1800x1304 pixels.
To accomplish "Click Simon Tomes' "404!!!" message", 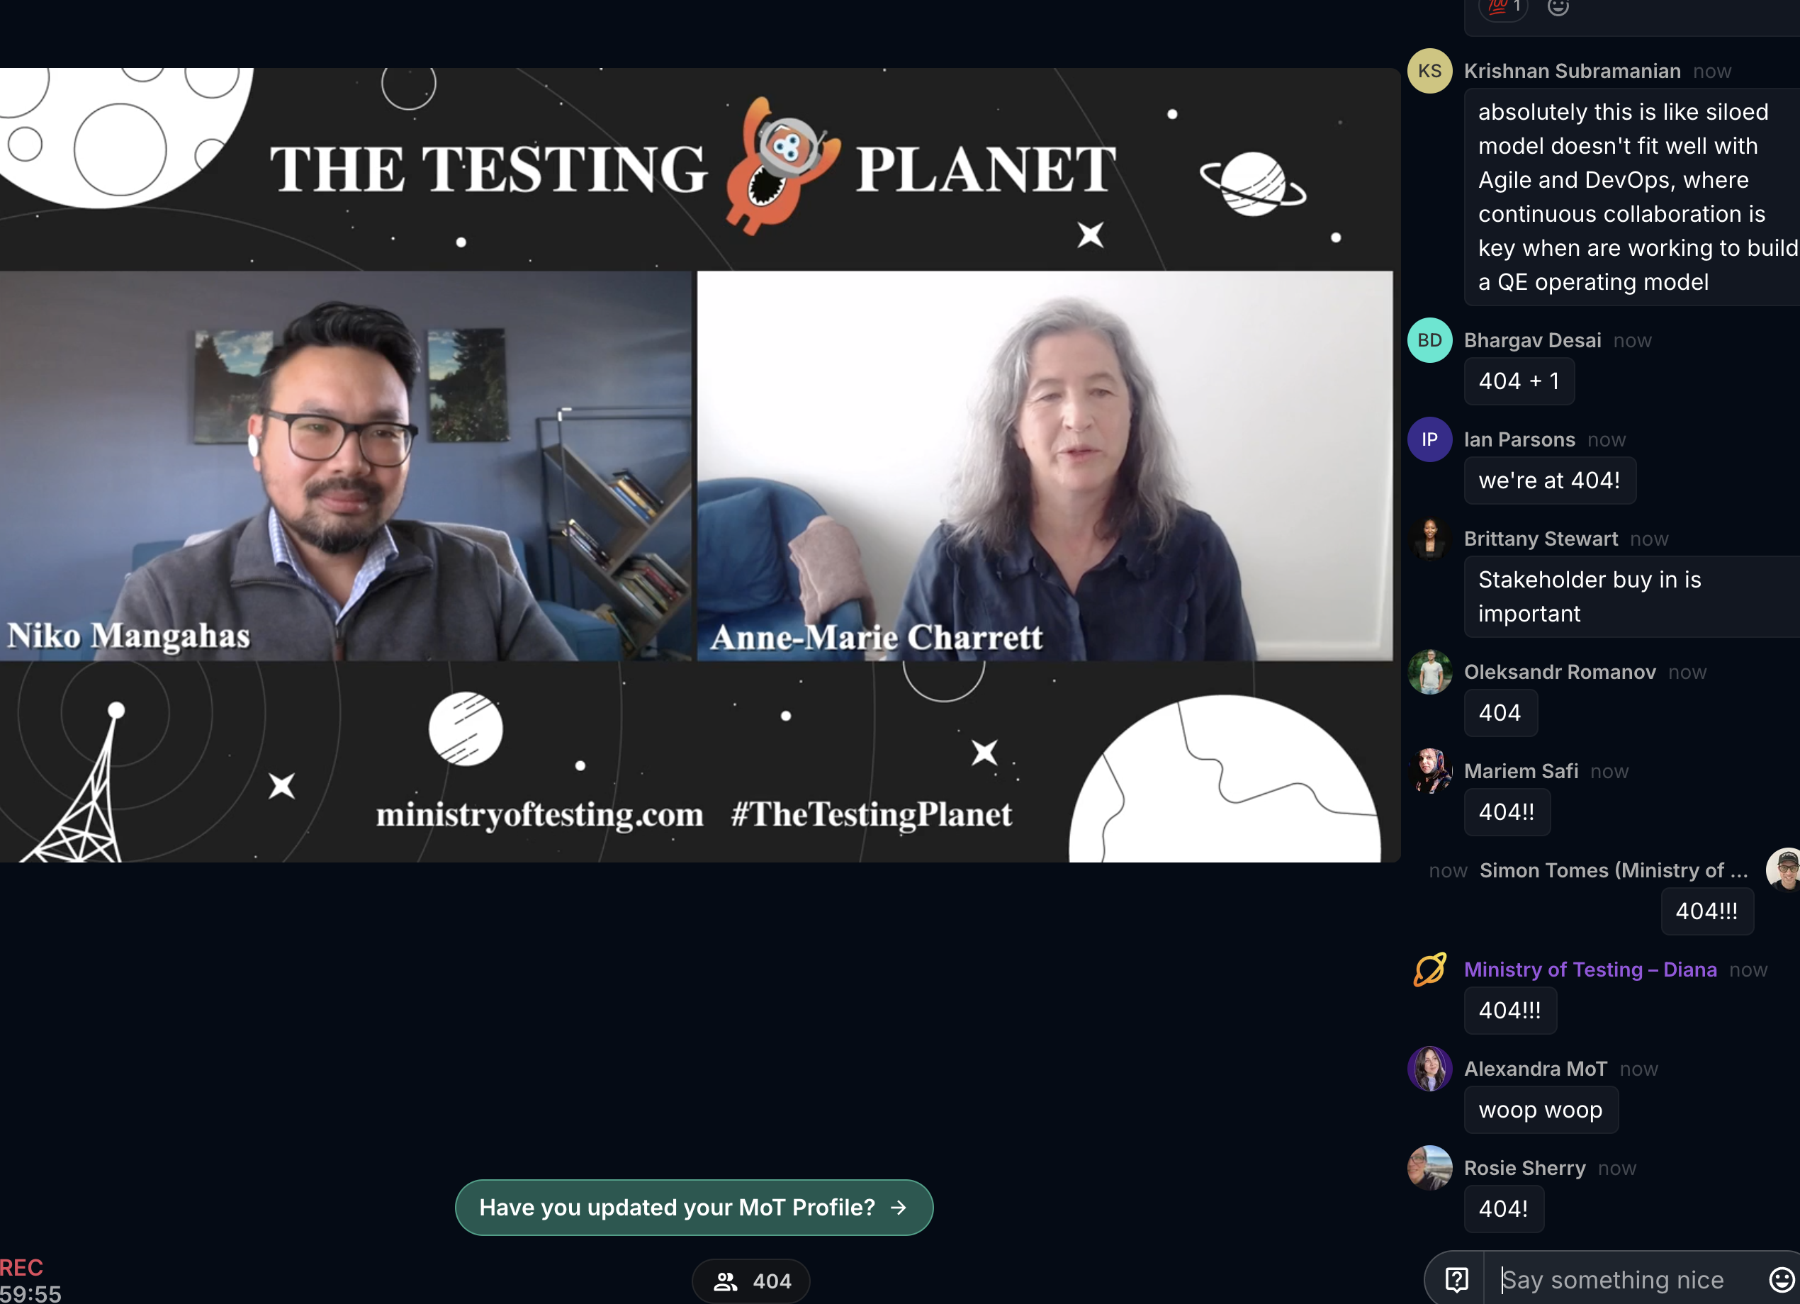I will (x=1706, y=911).
